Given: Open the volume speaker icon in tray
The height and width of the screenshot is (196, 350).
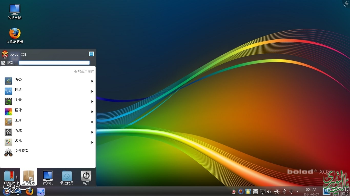Looking at the screenshot, I should [x=269, y=192].
